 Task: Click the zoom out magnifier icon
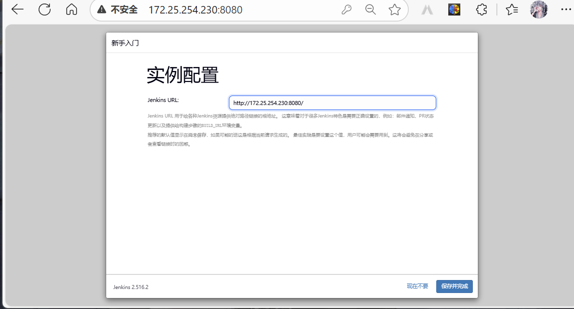pos(371,10)
